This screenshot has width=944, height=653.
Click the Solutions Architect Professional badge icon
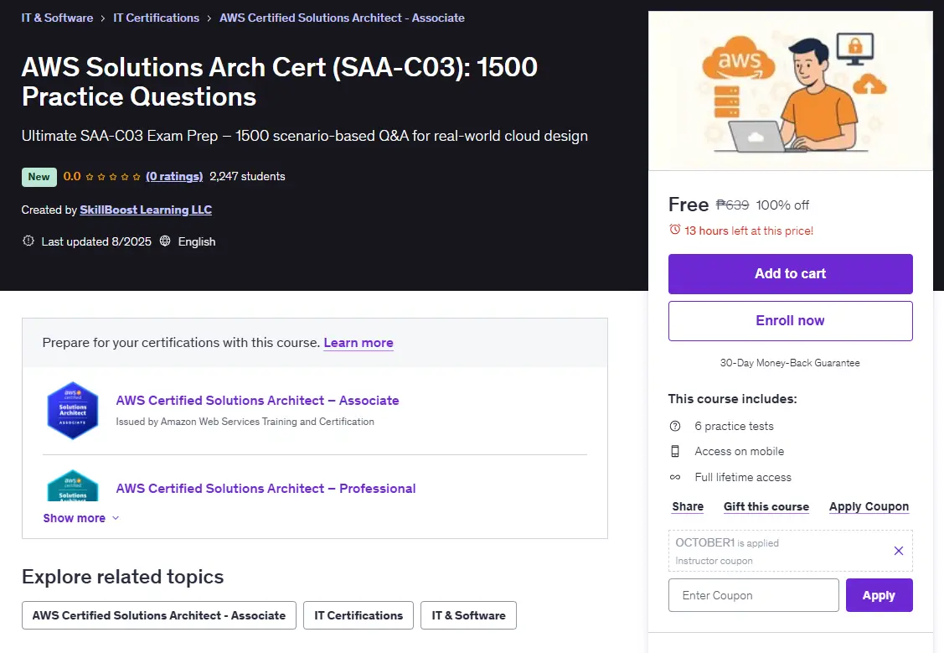73,485
